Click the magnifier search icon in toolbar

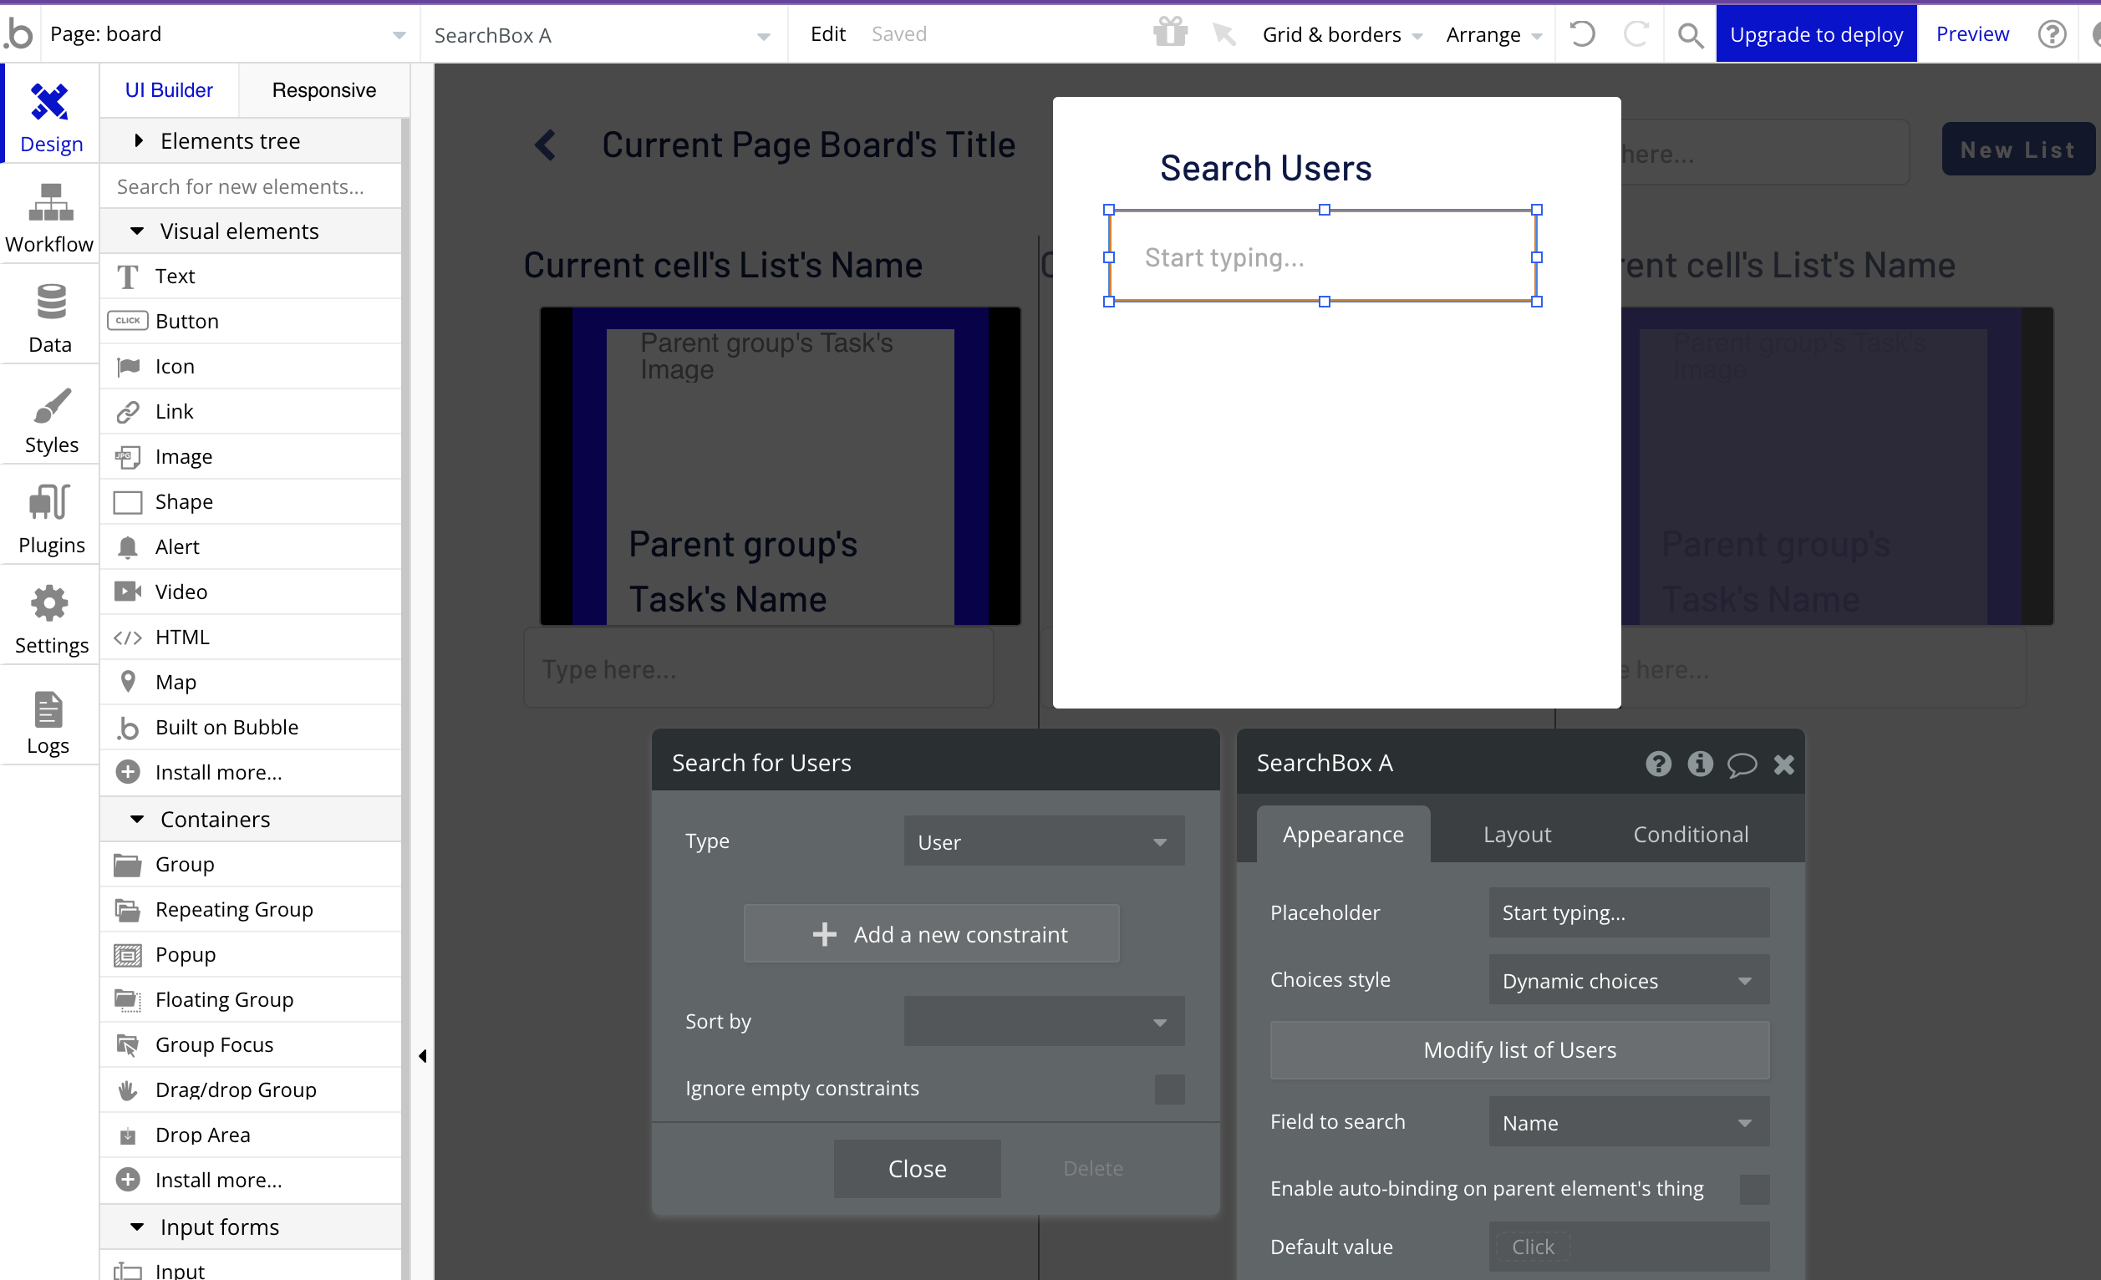click(1689, 35)
